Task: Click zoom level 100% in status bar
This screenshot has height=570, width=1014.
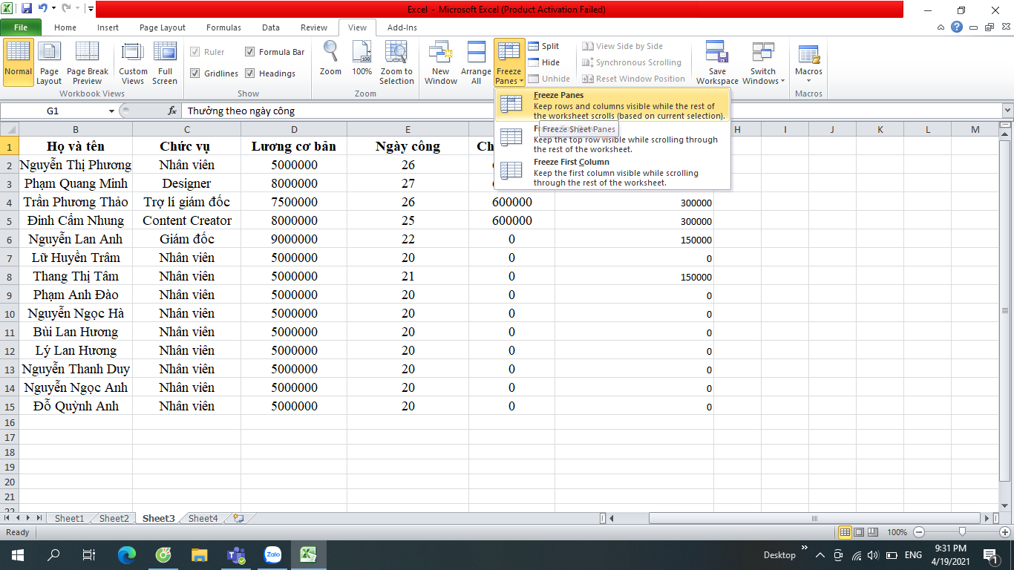Action: [x=897, y=532]
